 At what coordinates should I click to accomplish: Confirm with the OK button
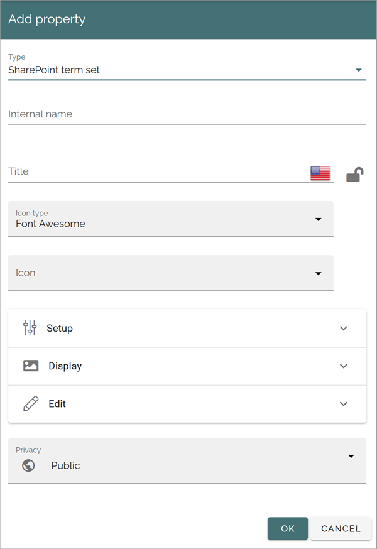[288, 528]
